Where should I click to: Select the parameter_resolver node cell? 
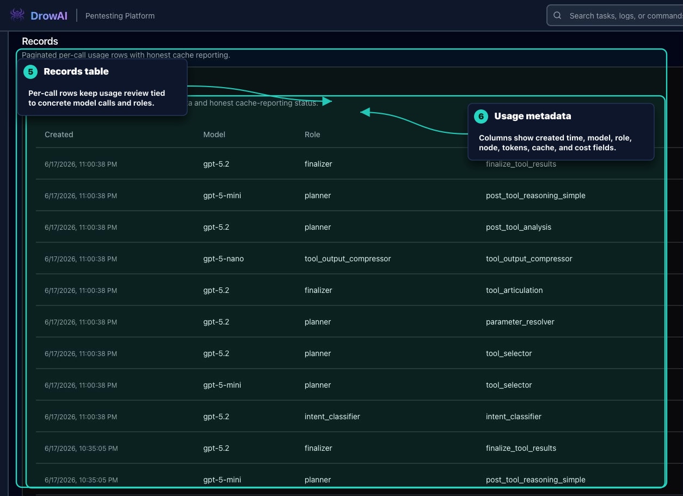coord(520,322)
